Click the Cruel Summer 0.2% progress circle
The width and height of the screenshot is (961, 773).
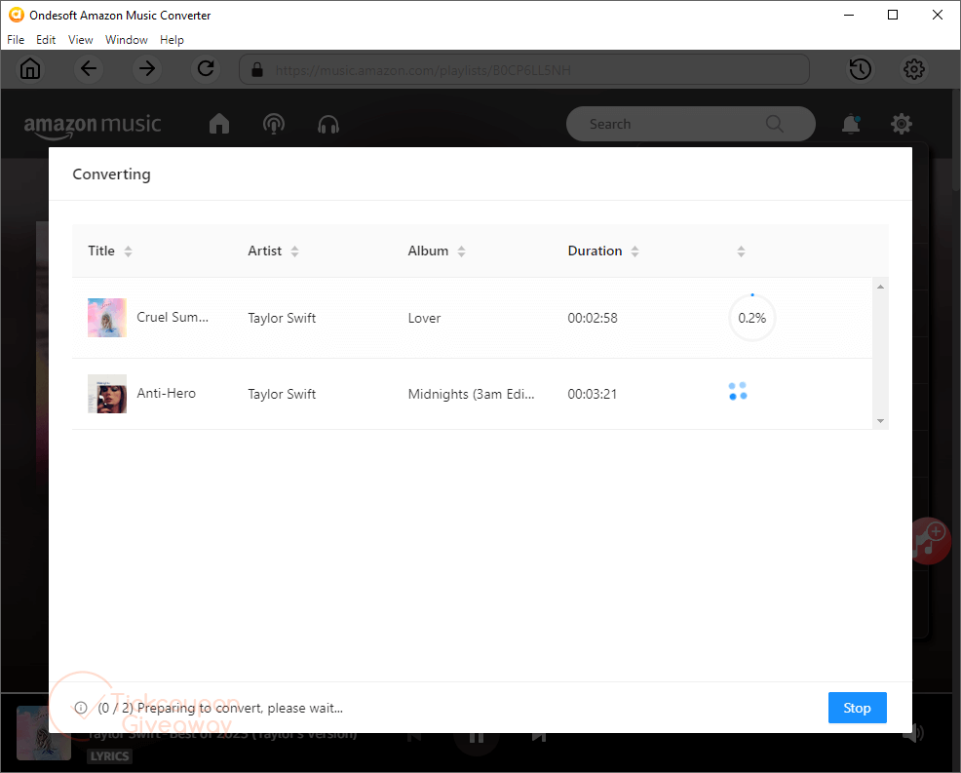752,318
